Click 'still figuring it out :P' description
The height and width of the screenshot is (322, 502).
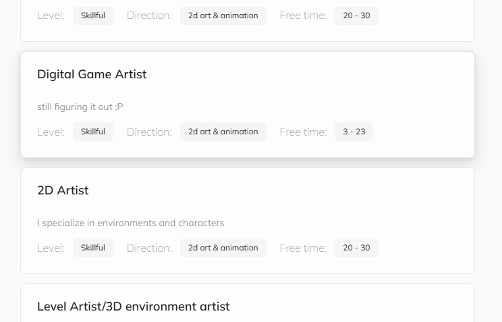pos(80,107)
